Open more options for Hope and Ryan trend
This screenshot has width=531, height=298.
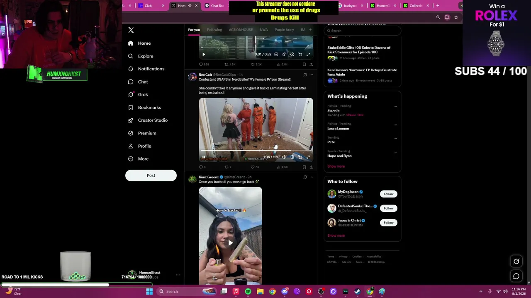(x=395, y=152)
